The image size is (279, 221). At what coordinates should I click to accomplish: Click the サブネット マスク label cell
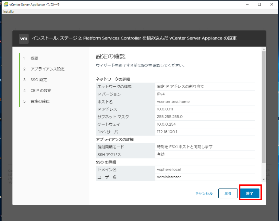(126, 117)
